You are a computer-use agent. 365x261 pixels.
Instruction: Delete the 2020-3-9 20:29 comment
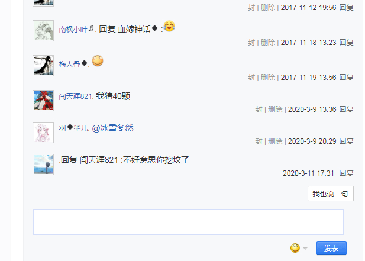coord(275,141)
